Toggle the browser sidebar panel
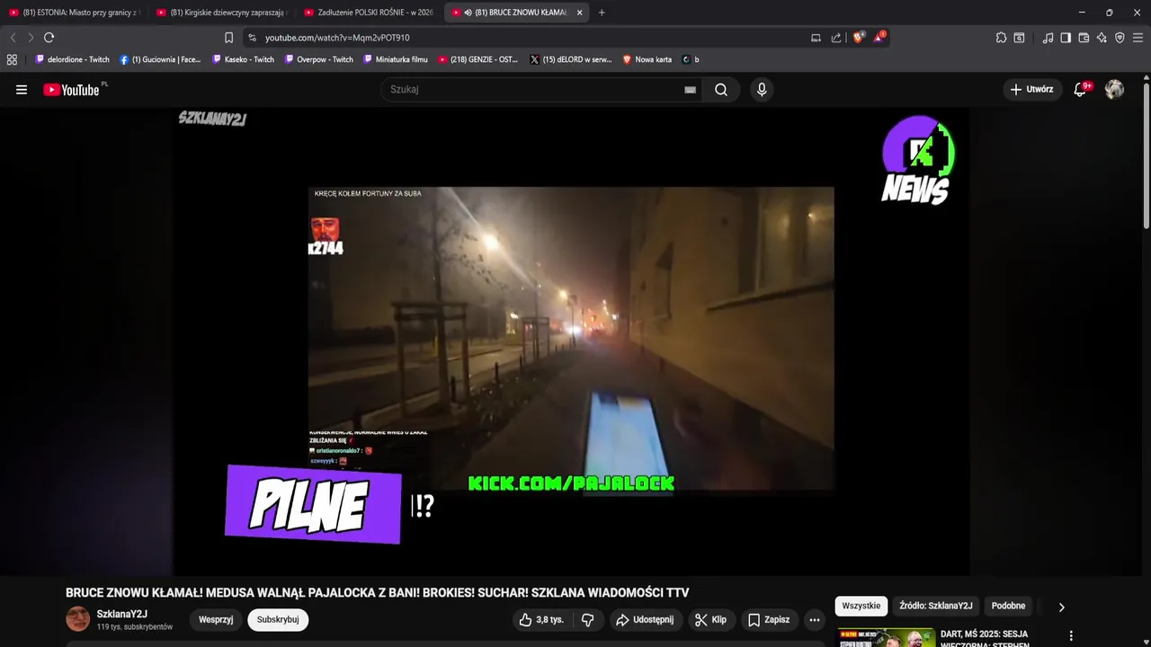Image resolution: width=1151 pixels, height=647 pixels. (1066, 38)
